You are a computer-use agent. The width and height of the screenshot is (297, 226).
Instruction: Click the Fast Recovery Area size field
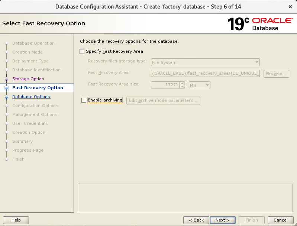(165, 85)
